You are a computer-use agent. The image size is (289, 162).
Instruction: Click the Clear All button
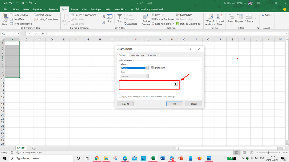pos(125,104)
